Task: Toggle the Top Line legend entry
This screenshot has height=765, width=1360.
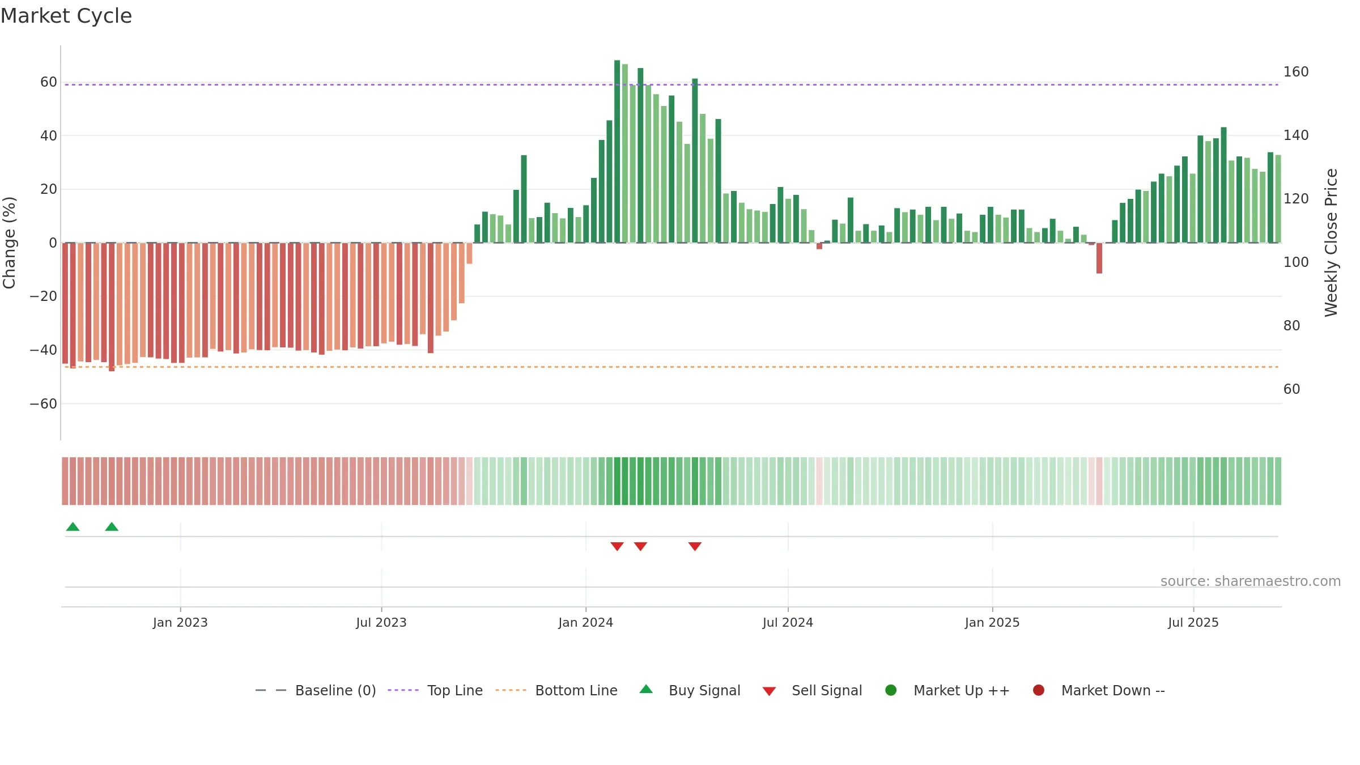Action: 455,690
